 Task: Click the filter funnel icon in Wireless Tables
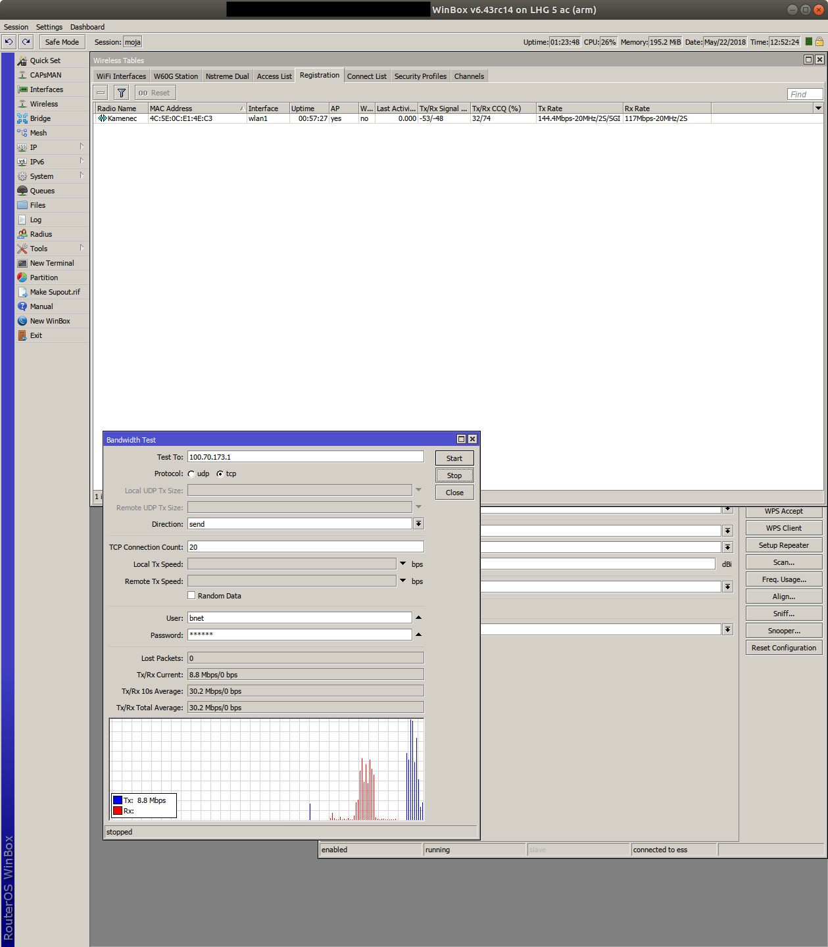[121, 92]
